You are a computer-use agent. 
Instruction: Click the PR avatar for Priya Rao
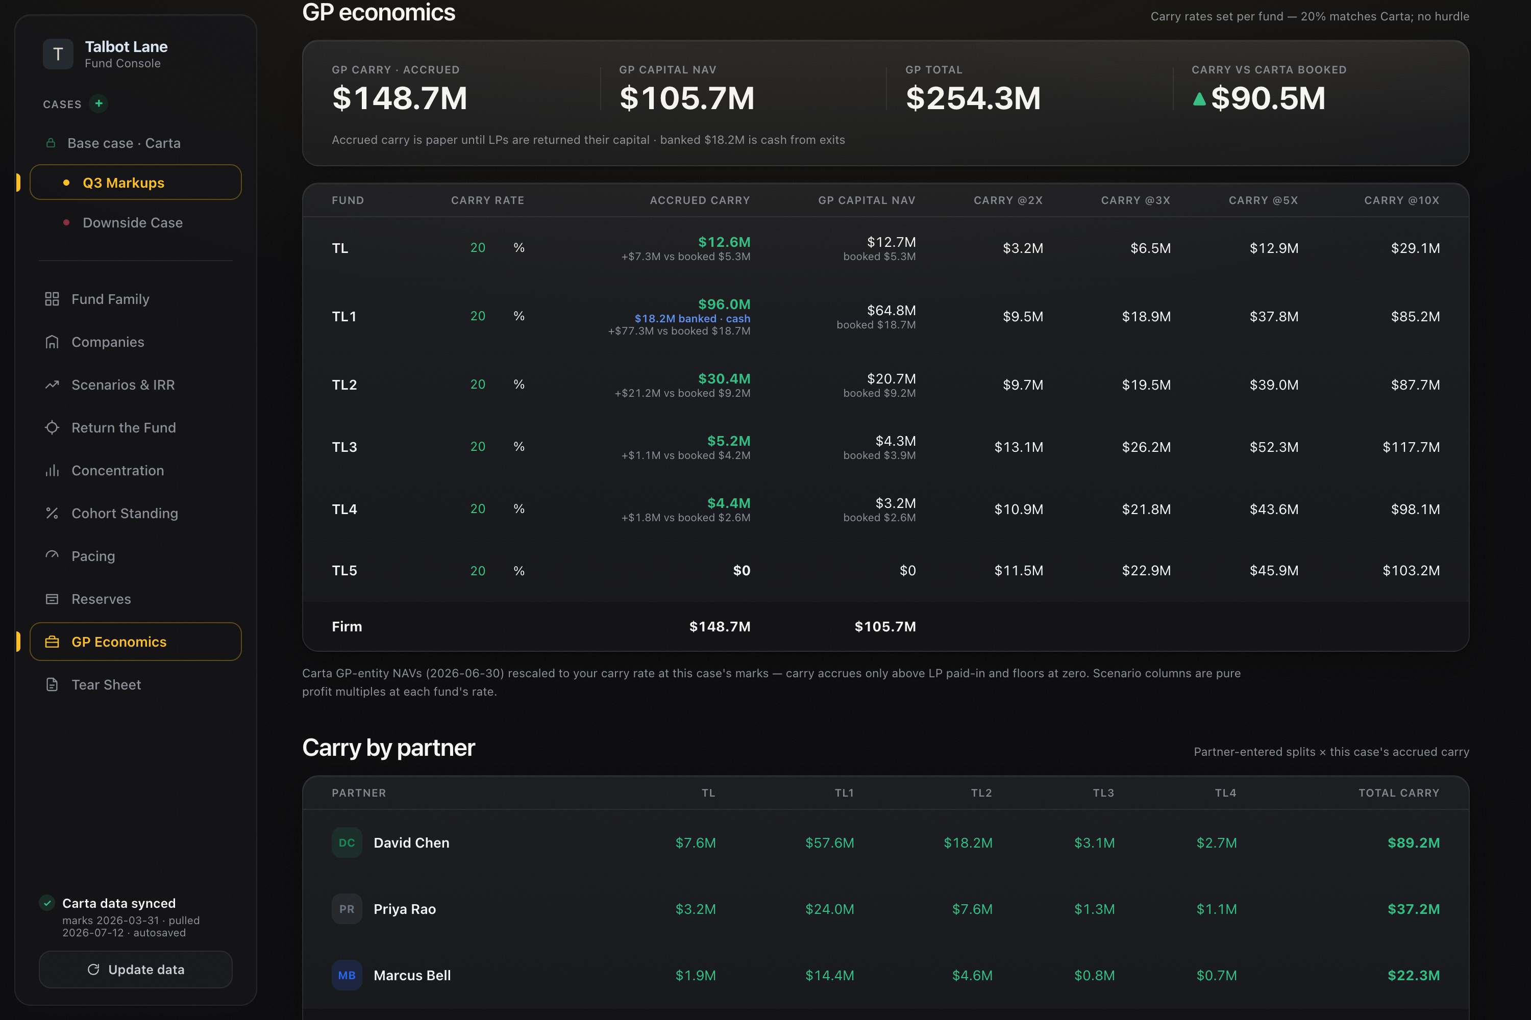(347, 909)
